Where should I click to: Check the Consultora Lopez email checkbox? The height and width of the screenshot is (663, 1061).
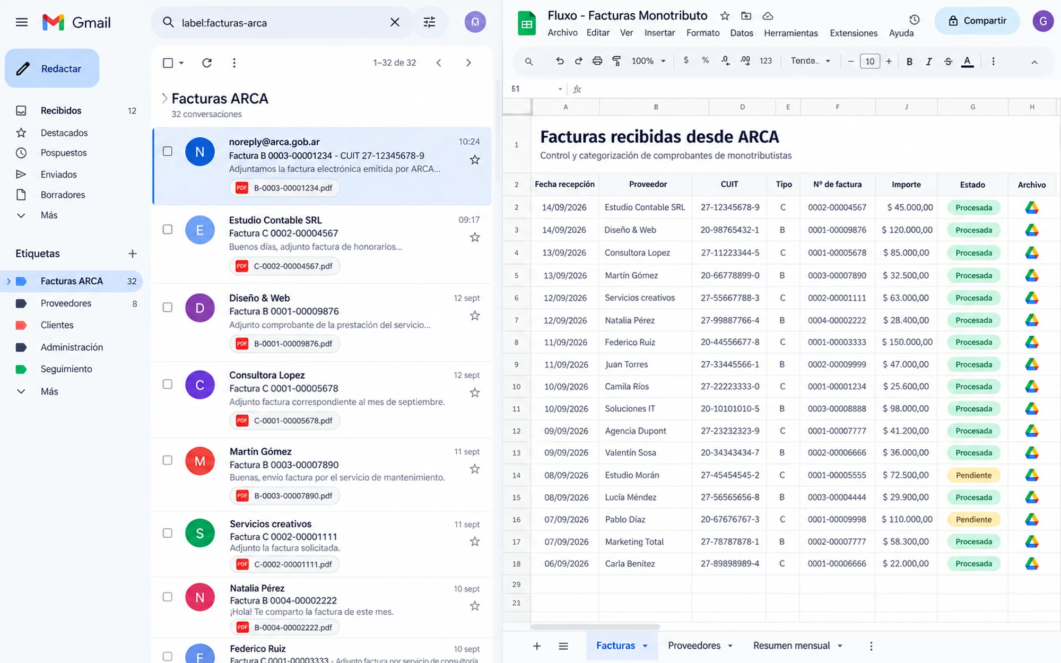tap(168, 385)
